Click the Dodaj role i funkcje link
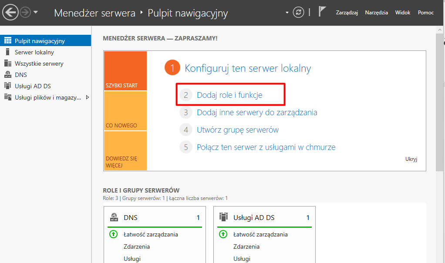445x263 pixels. pyautogui.click(x=229, y=95)
